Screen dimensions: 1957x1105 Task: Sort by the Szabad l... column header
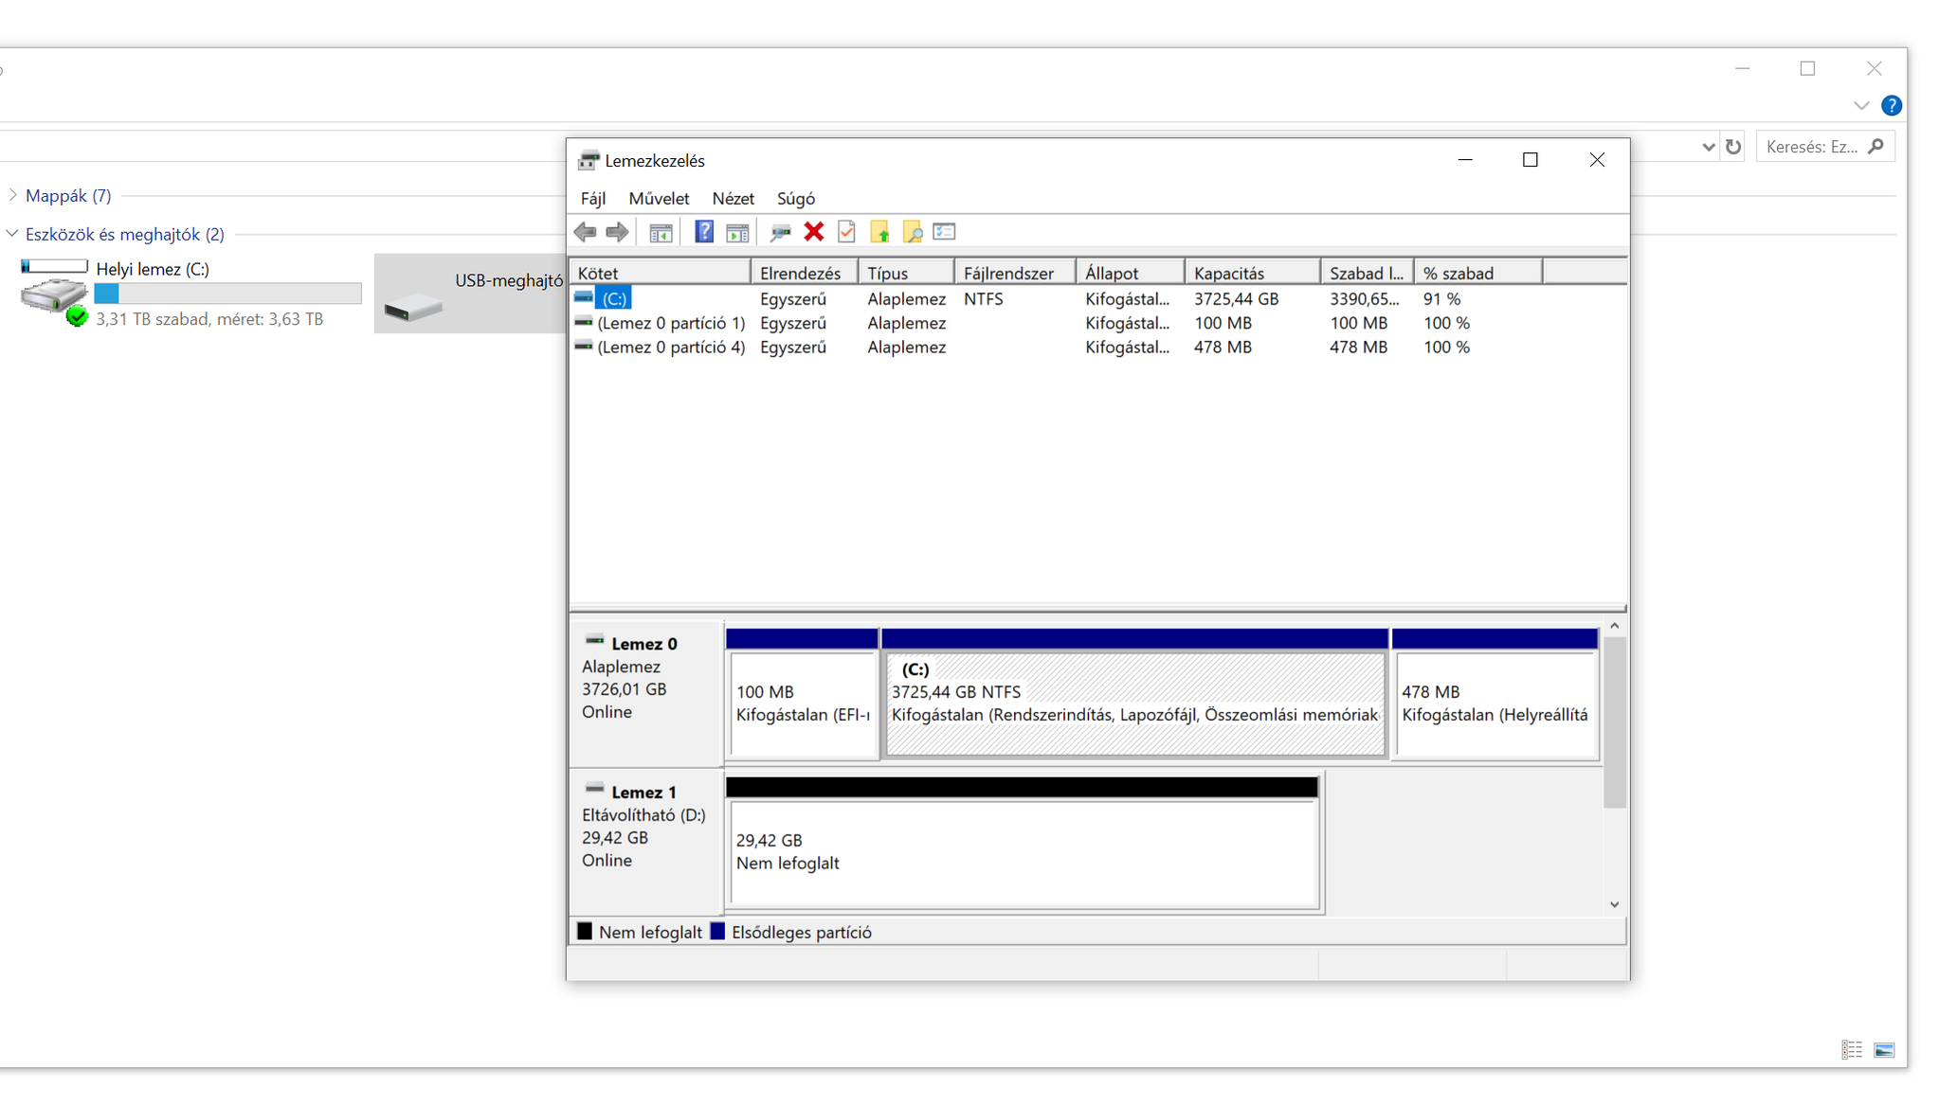click(1368, 273)
